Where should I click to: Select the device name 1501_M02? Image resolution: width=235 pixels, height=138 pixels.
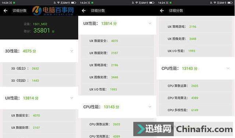(40, 24)
